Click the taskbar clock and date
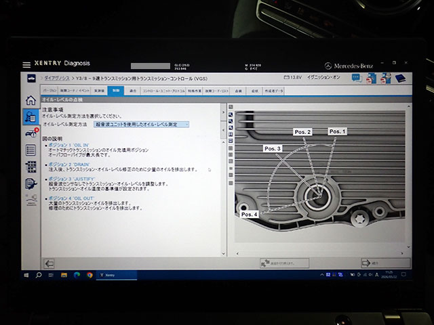 click(x=389, y=275)
